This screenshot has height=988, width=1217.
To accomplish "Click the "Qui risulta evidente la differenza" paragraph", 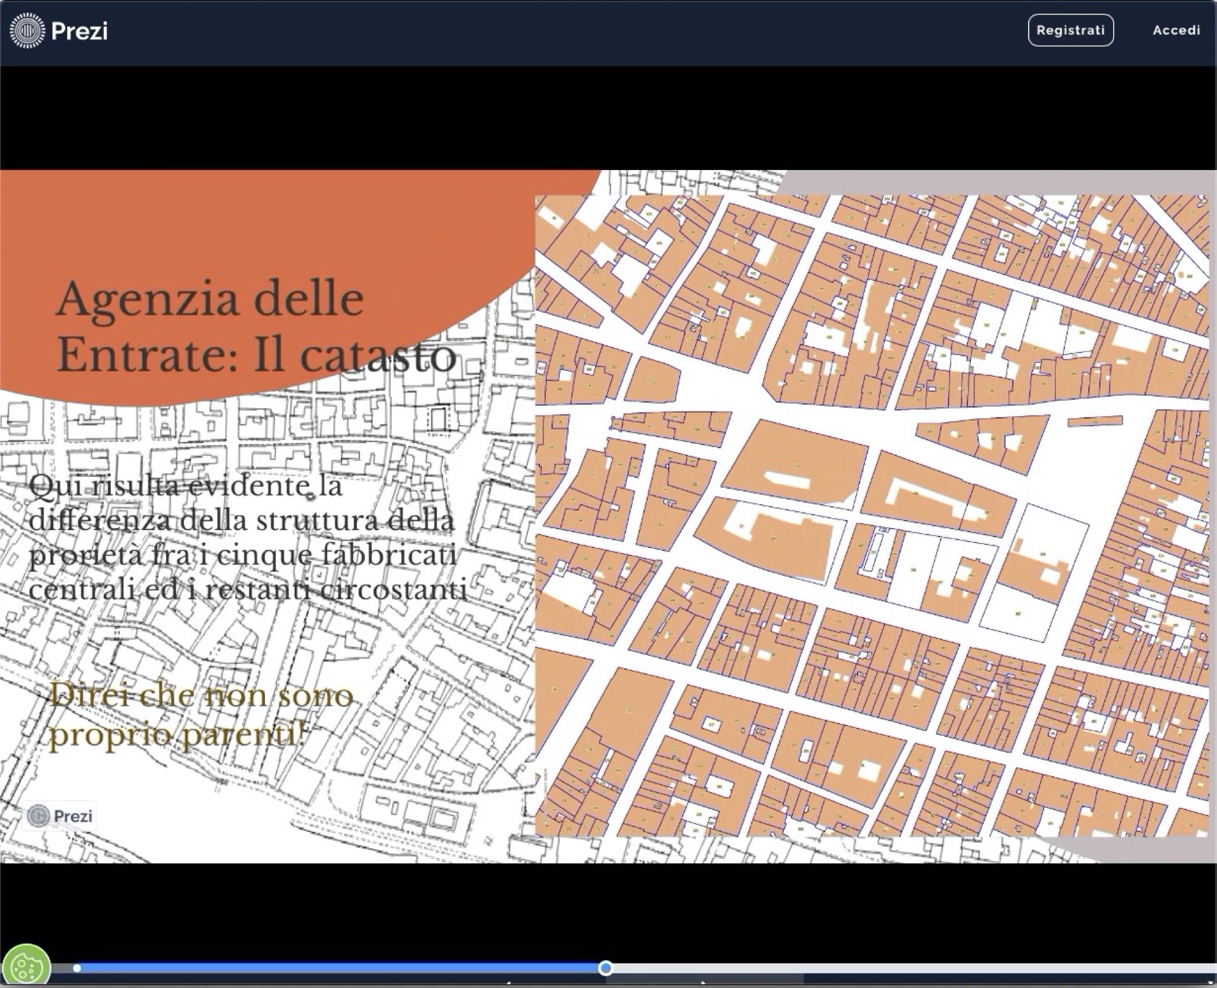I will [248, 538].
